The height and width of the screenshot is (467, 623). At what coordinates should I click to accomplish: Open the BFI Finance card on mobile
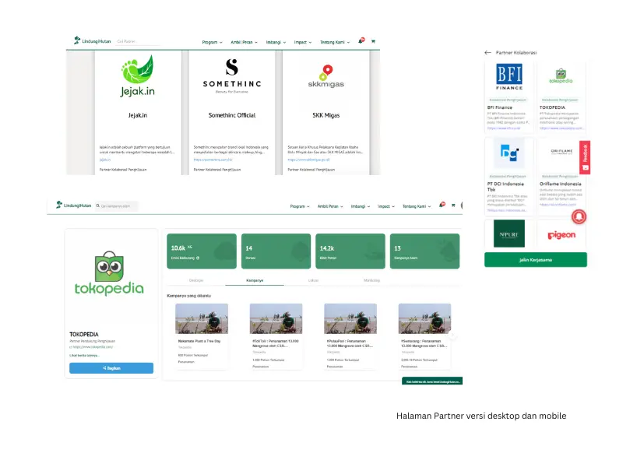[x=509, y=97]
